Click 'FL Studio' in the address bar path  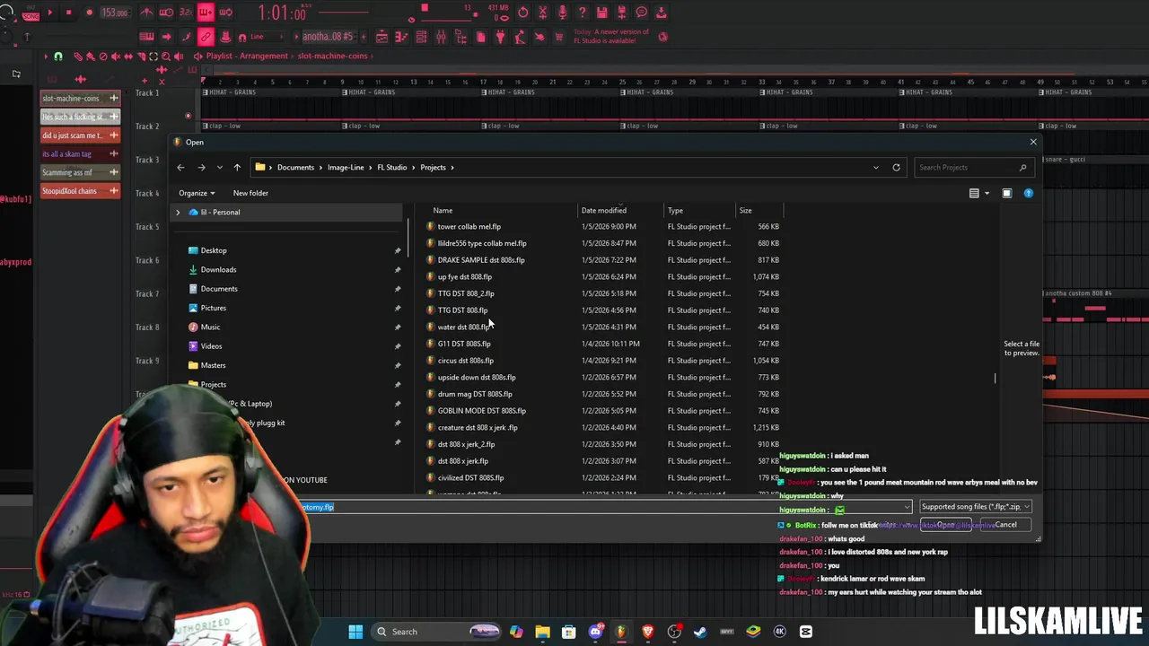(x=391, y=168)
